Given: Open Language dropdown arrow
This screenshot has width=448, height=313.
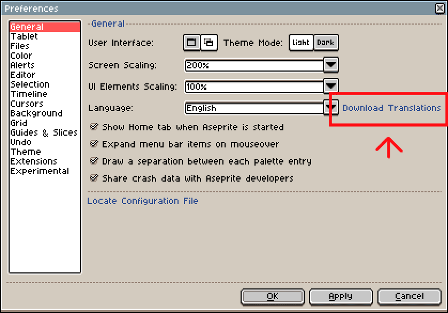Looking at the screenshot, I should pos(331,108).
